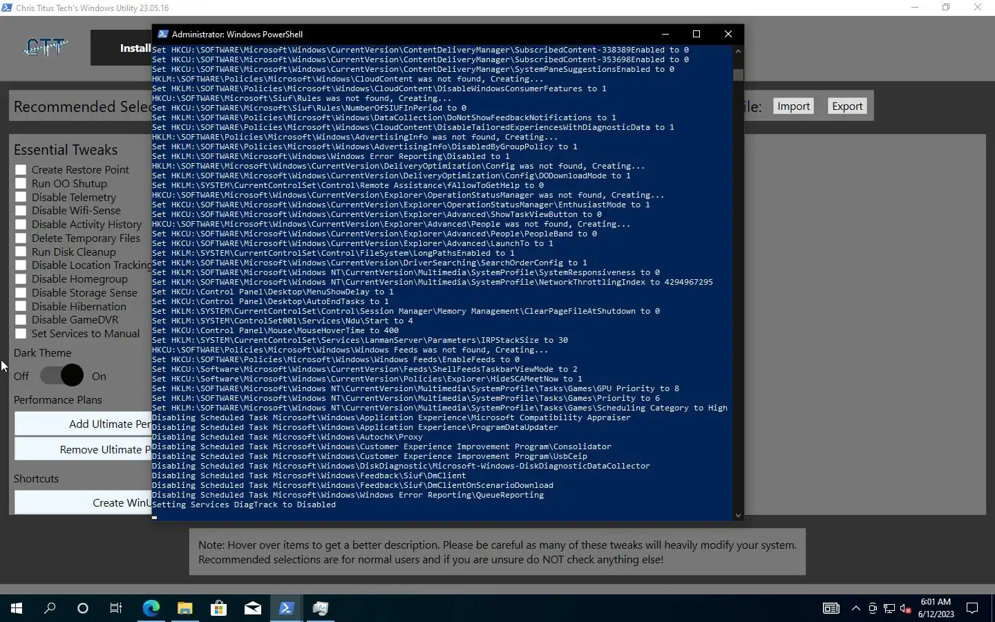Open Microsoft Store from the taskbar
995x622 pixels.
pyautogui.click(x=218, y=608)
